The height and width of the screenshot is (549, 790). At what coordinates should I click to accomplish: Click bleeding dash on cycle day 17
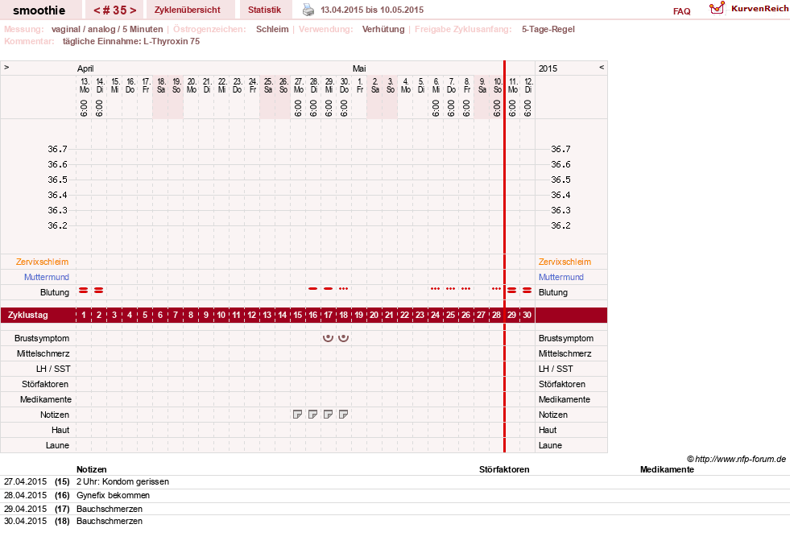pyautogui.click(x=328, y=289)
